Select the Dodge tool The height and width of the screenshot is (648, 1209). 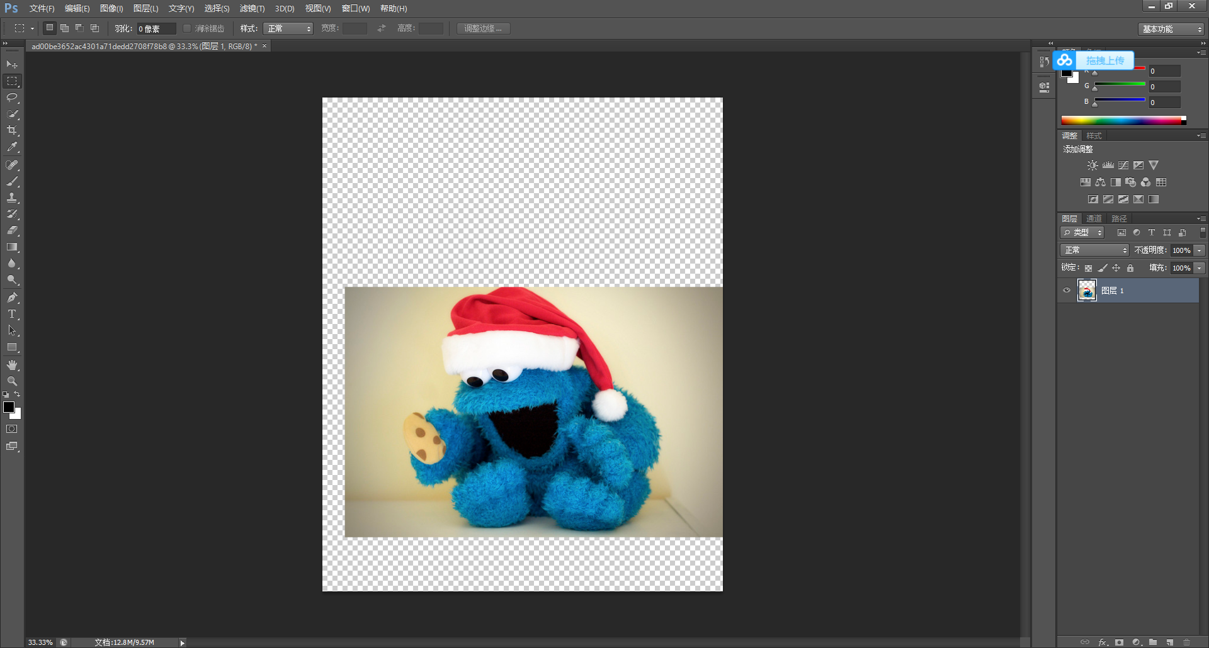point(12,280)
